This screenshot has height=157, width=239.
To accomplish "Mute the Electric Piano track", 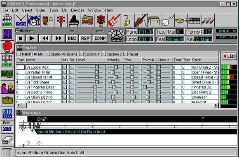I will click(65, 92).
